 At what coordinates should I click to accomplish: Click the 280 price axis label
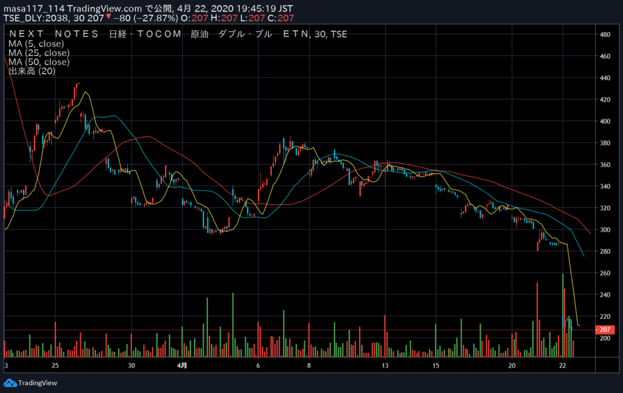605,251
